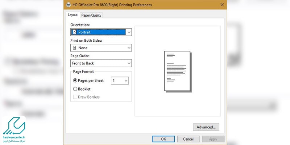The width and height of the screenshot is (290, 145).
Task: Click the printer icon in the title bar
Action: (x=69, y=5)
